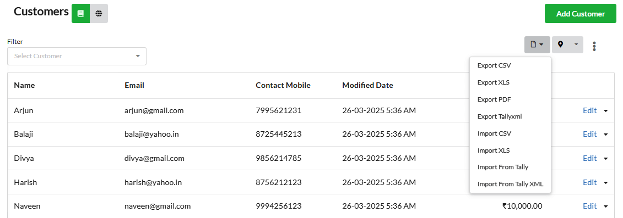Viewport: 623px width, 218px height.
Task: Expand the arrow beside Naveen's Edit link
Action: [606, 206]
